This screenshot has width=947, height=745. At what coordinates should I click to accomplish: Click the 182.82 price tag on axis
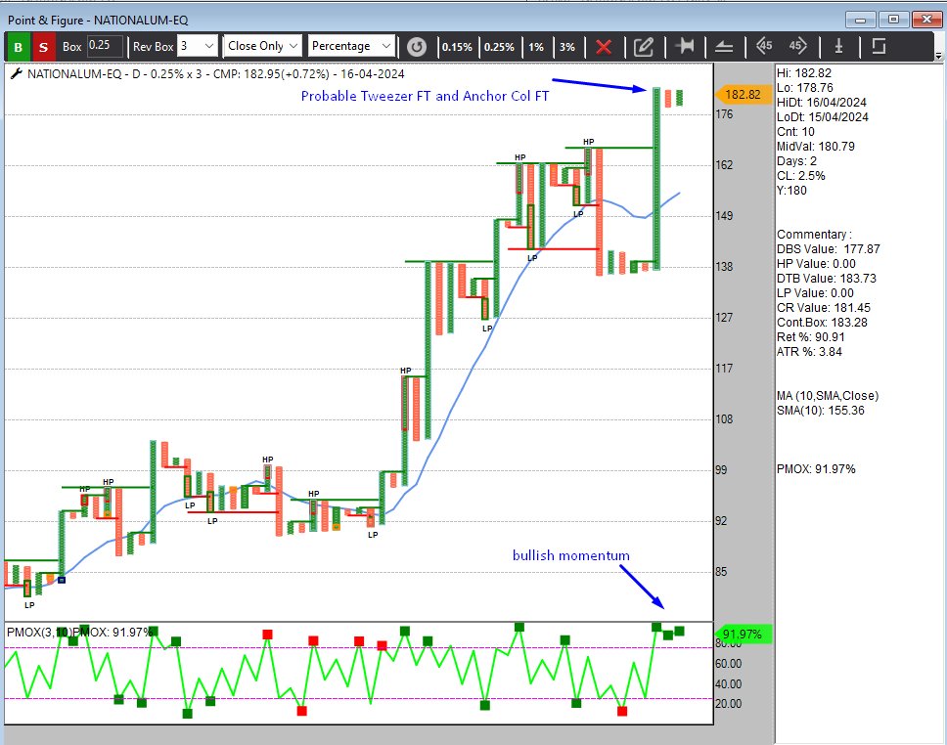click(743, 94)
